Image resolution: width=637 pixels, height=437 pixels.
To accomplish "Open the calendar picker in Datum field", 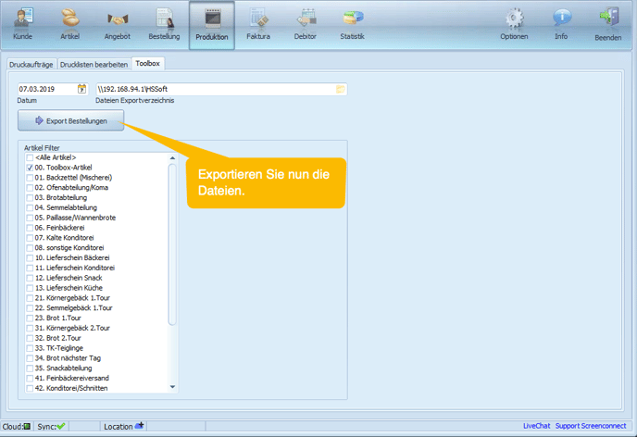I will pos(82,89).
